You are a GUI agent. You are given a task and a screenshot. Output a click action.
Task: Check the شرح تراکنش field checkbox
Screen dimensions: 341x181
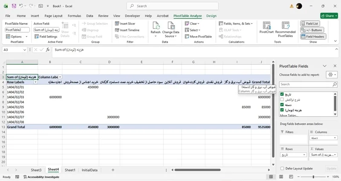click(x=282, y=100)
